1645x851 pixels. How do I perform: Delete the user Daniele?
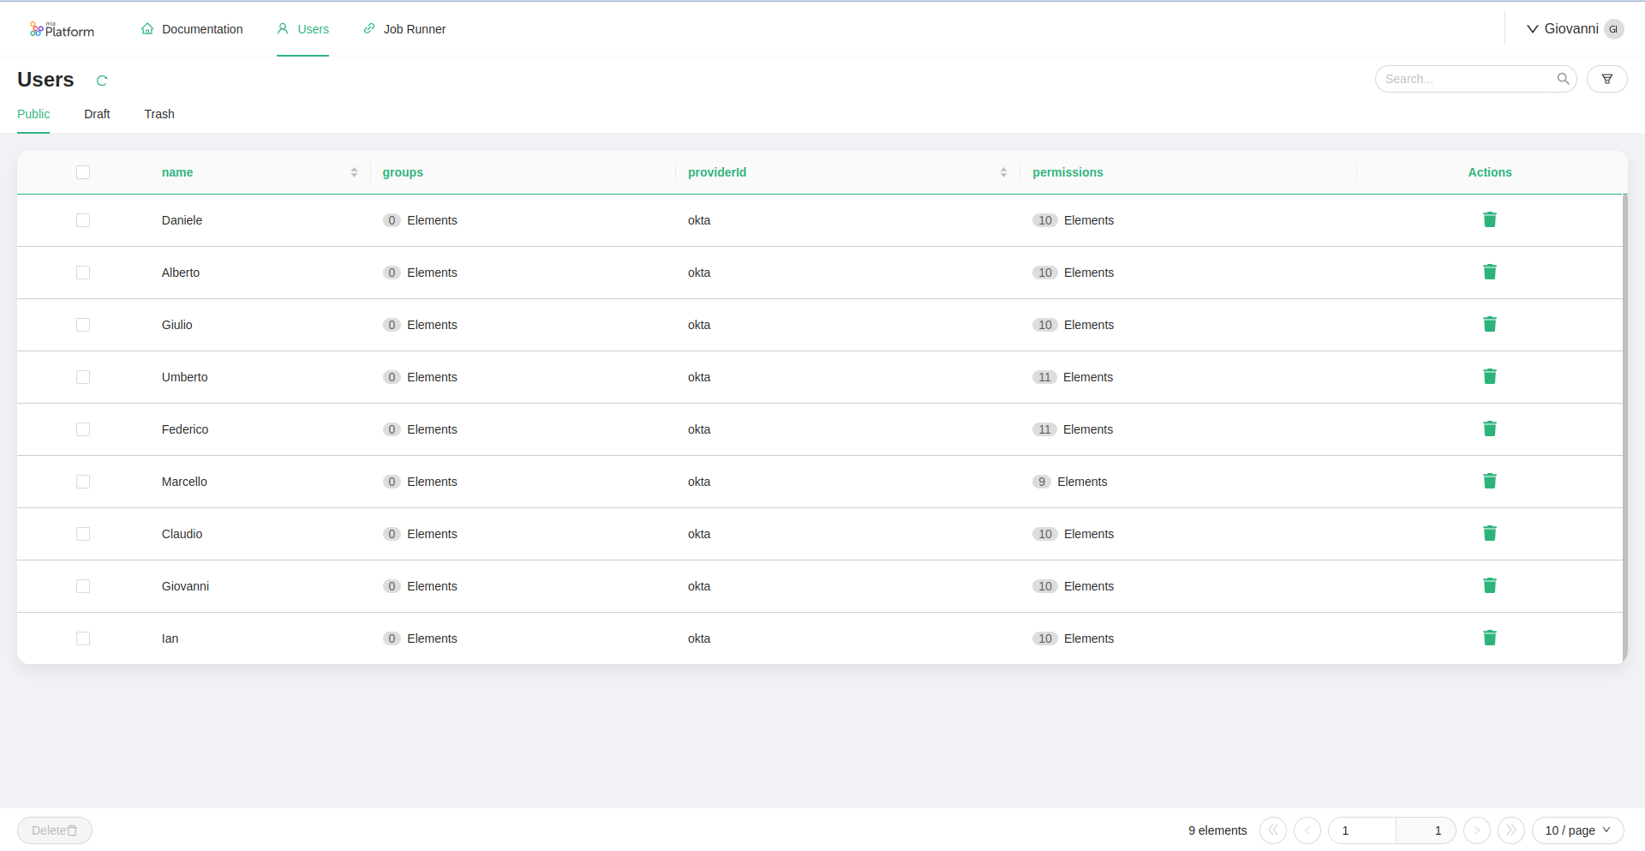(x=1489, y=219)
